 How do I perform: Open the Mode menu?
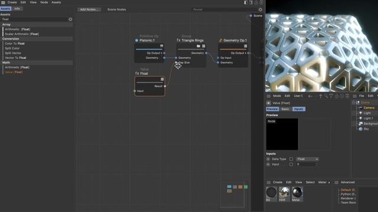tap(277, 96)
